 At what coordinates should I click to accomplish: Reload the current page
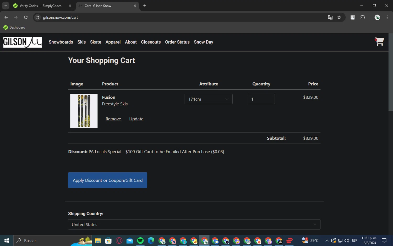coord(26,17)
